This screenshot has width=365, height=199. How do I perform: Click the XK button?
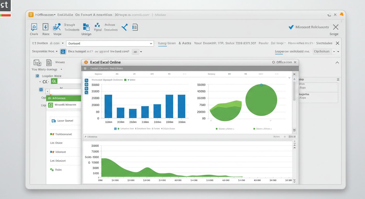point(135,52)
